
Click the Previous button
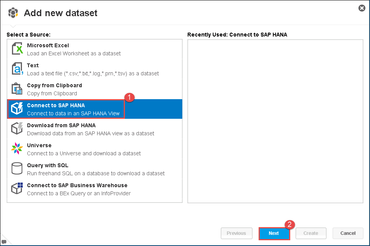coord(236,233)
